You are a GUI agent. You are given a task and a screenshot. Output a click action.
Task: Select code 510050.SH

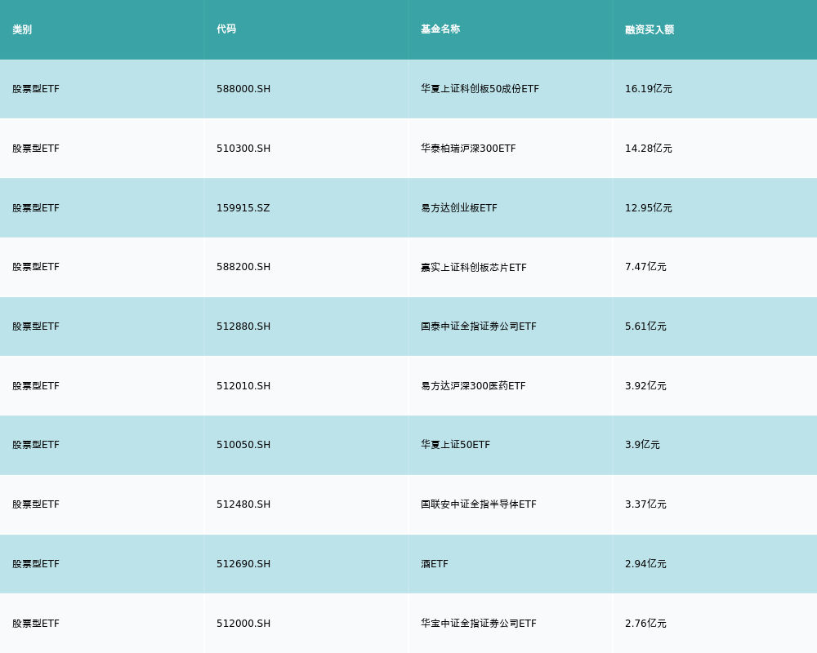[243, 445]
